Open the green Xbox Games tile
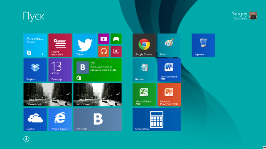 pyautogui.click(x=116, y=39)
